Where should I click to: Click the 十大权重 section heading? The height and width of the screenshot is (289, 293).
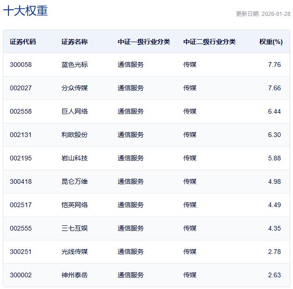pyautogui.click(x=25, y=11)
